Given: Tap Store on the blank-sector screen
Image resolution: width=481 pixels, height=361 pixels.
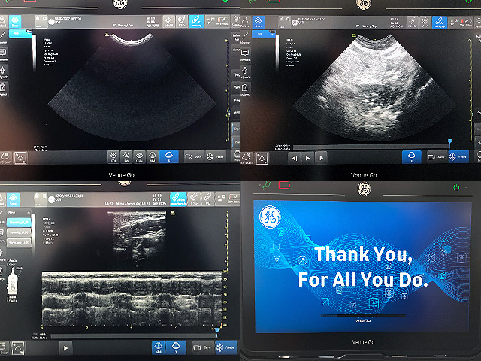Looking at the screenshot, I should [x=194, y=156].
